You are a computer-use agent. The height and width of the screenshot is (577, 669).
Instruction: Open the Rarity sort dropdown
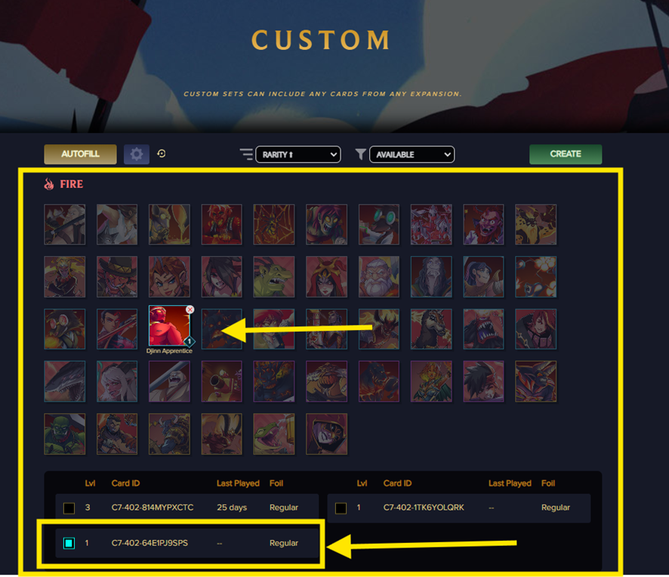(298, 155)
